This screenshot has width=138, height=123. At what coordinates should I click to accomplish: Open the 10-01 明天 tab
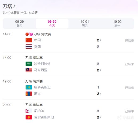(85, 24)
